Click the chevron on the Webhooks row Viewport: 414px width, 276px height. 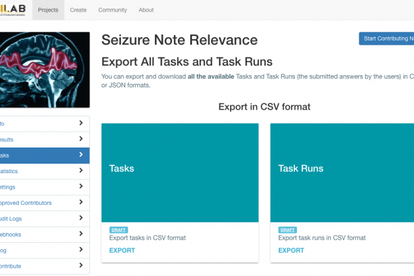(80, 235)
